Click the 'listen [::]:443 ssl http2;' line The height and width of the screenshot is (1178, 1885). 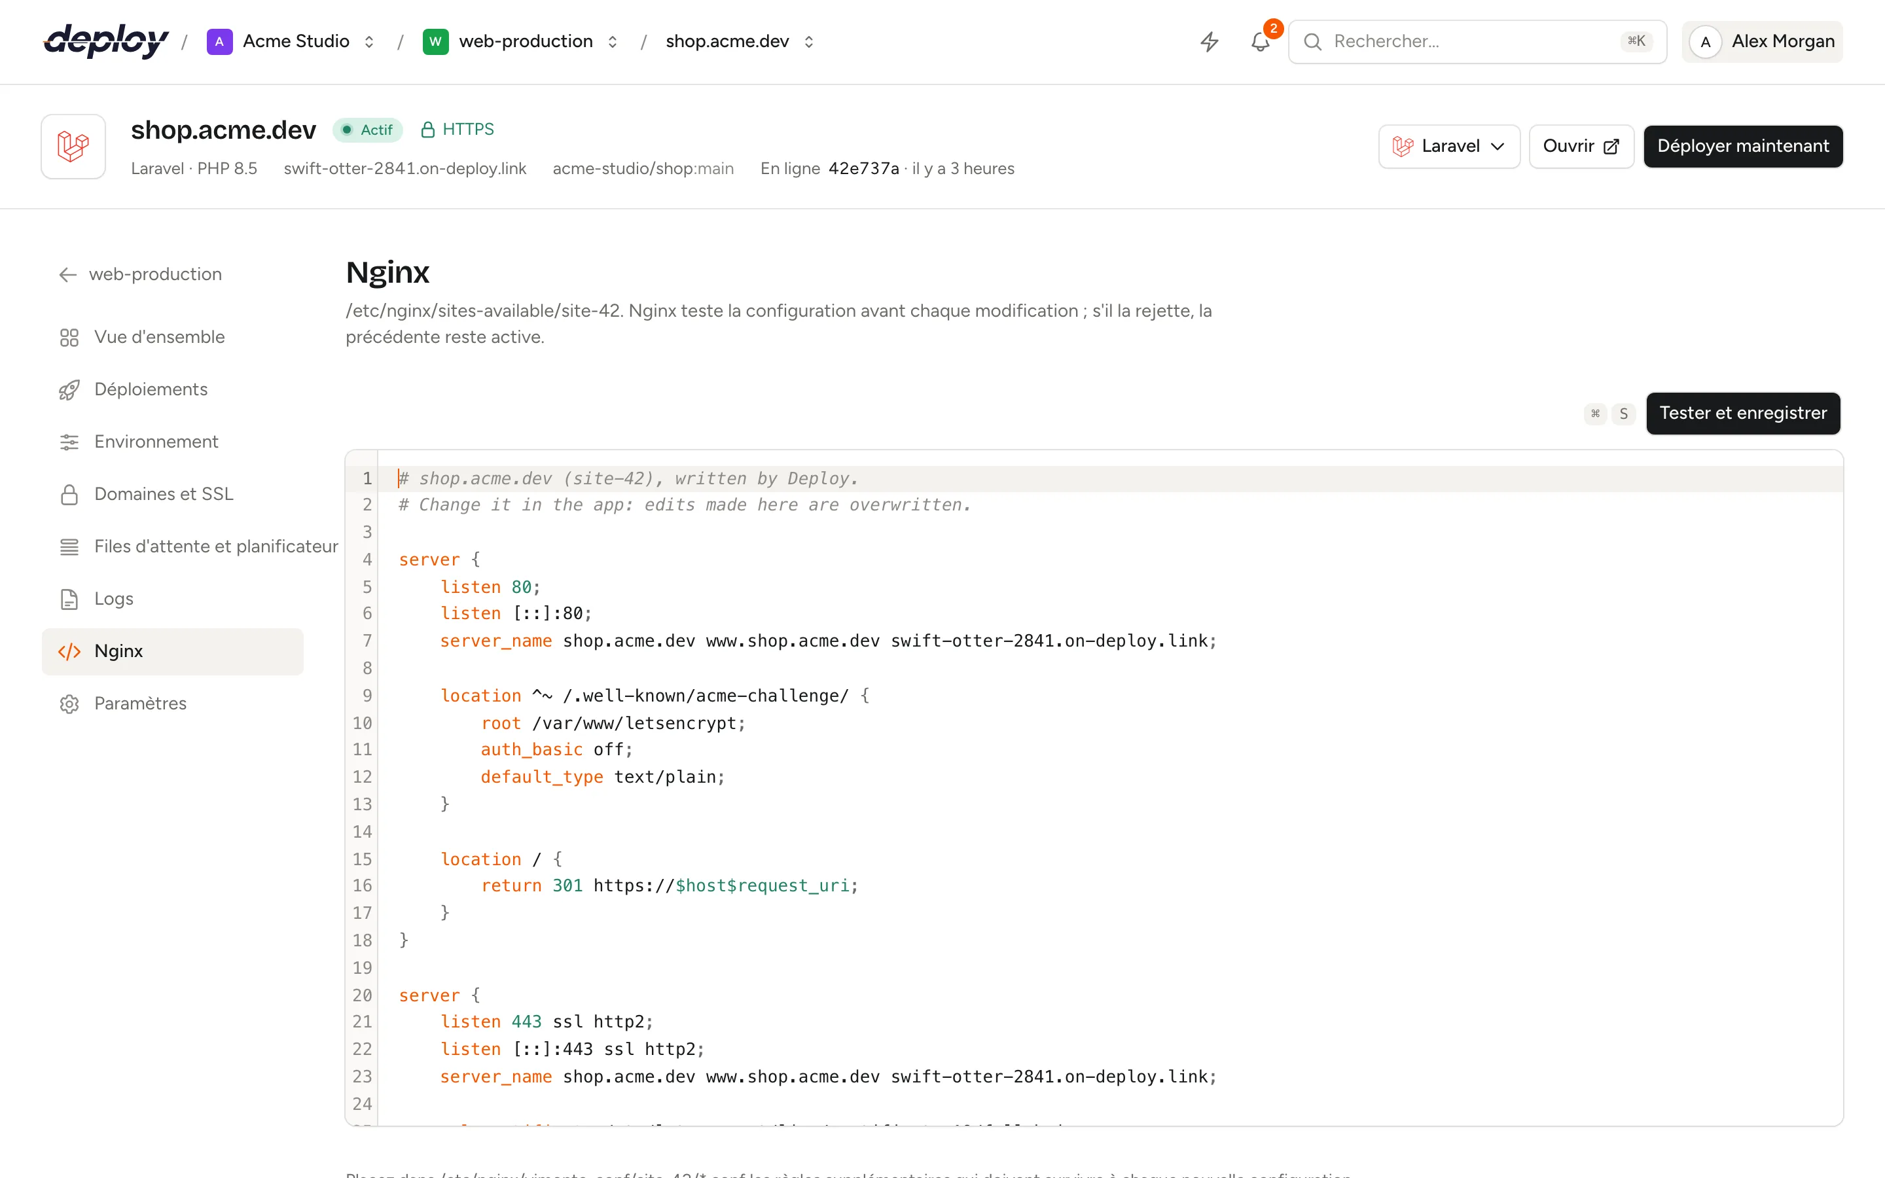pyautogui.click(x=573, y=1048)
